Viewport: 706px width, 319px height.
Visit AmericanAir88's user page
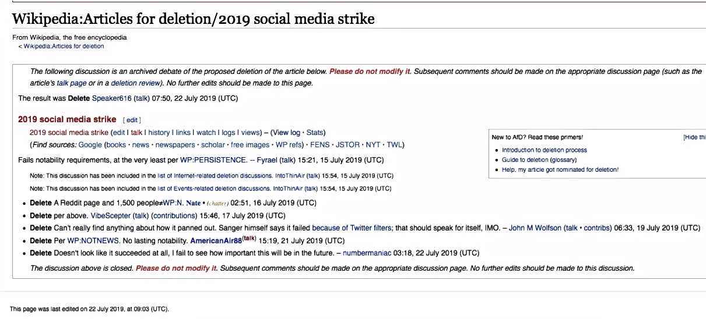pyautogui.click(x=216, y=240)
